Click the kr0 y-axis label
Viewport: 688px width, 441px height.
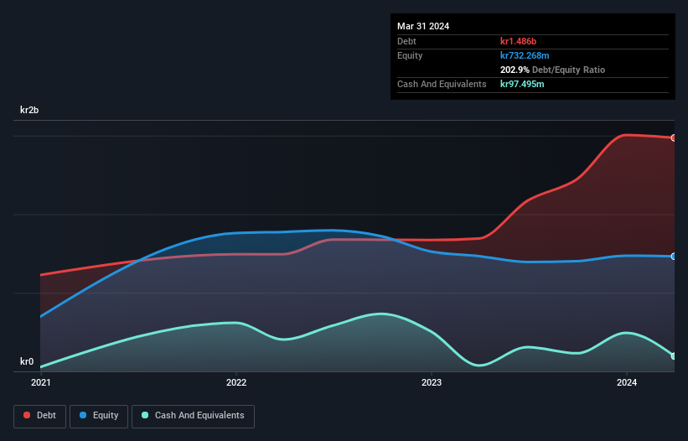click(x=27, y=361)
